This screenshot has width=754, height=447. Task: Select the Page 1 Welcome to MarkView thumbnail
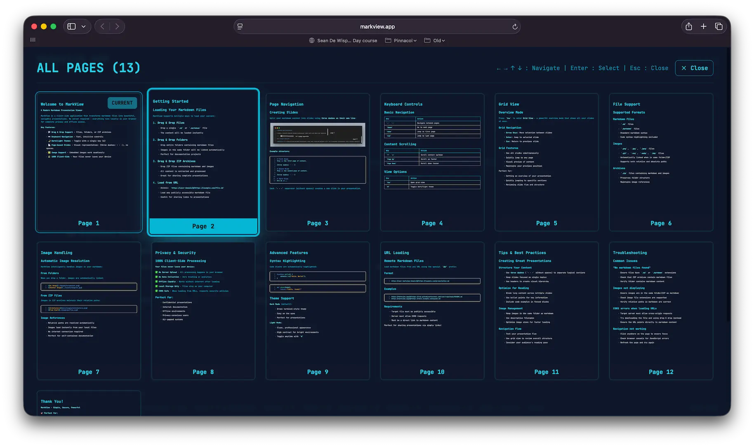(89, 162)
